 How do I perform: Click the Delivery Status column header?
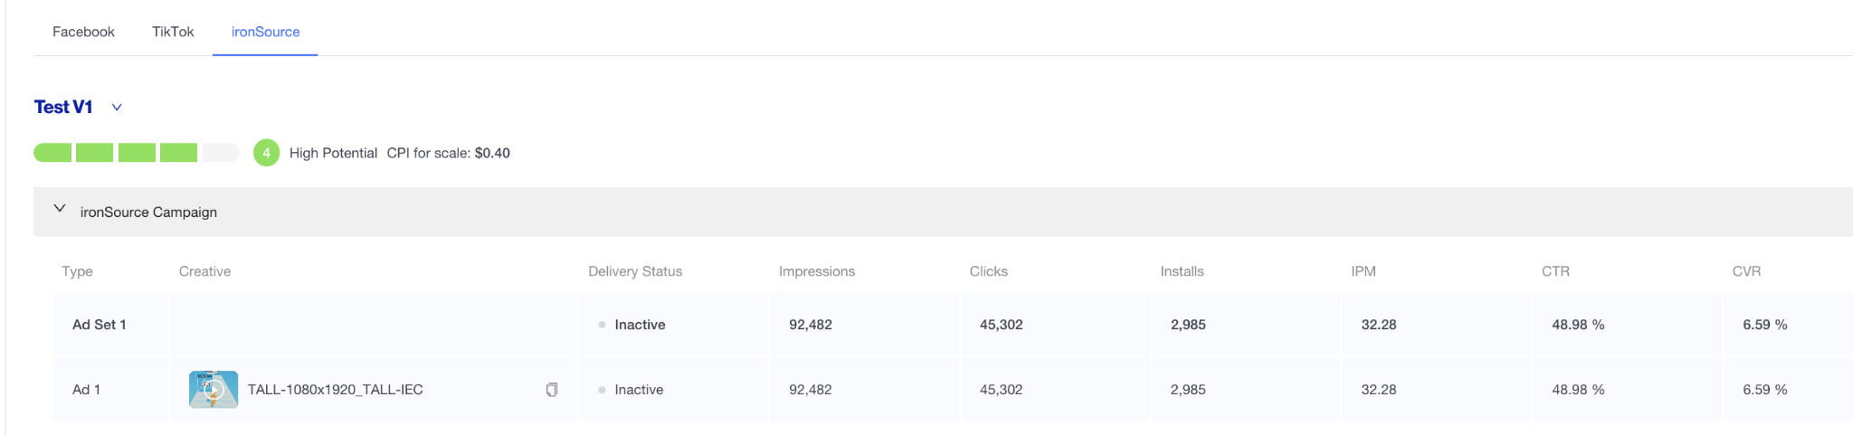(x=635, y=271)
